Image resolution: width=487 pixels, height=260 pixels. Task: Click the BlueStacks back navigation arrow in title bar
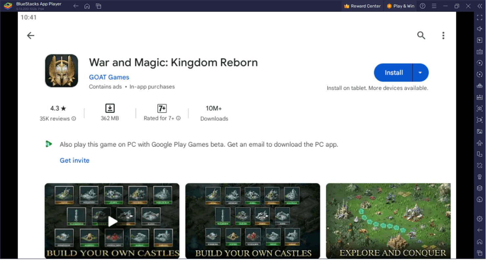coord(76,6)
